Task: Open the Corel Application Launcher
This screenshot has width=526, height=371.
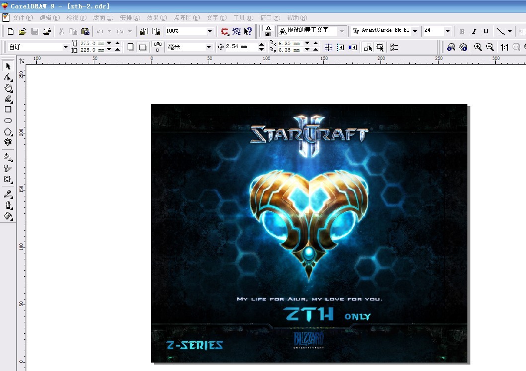Action: (x=225, y=31)
